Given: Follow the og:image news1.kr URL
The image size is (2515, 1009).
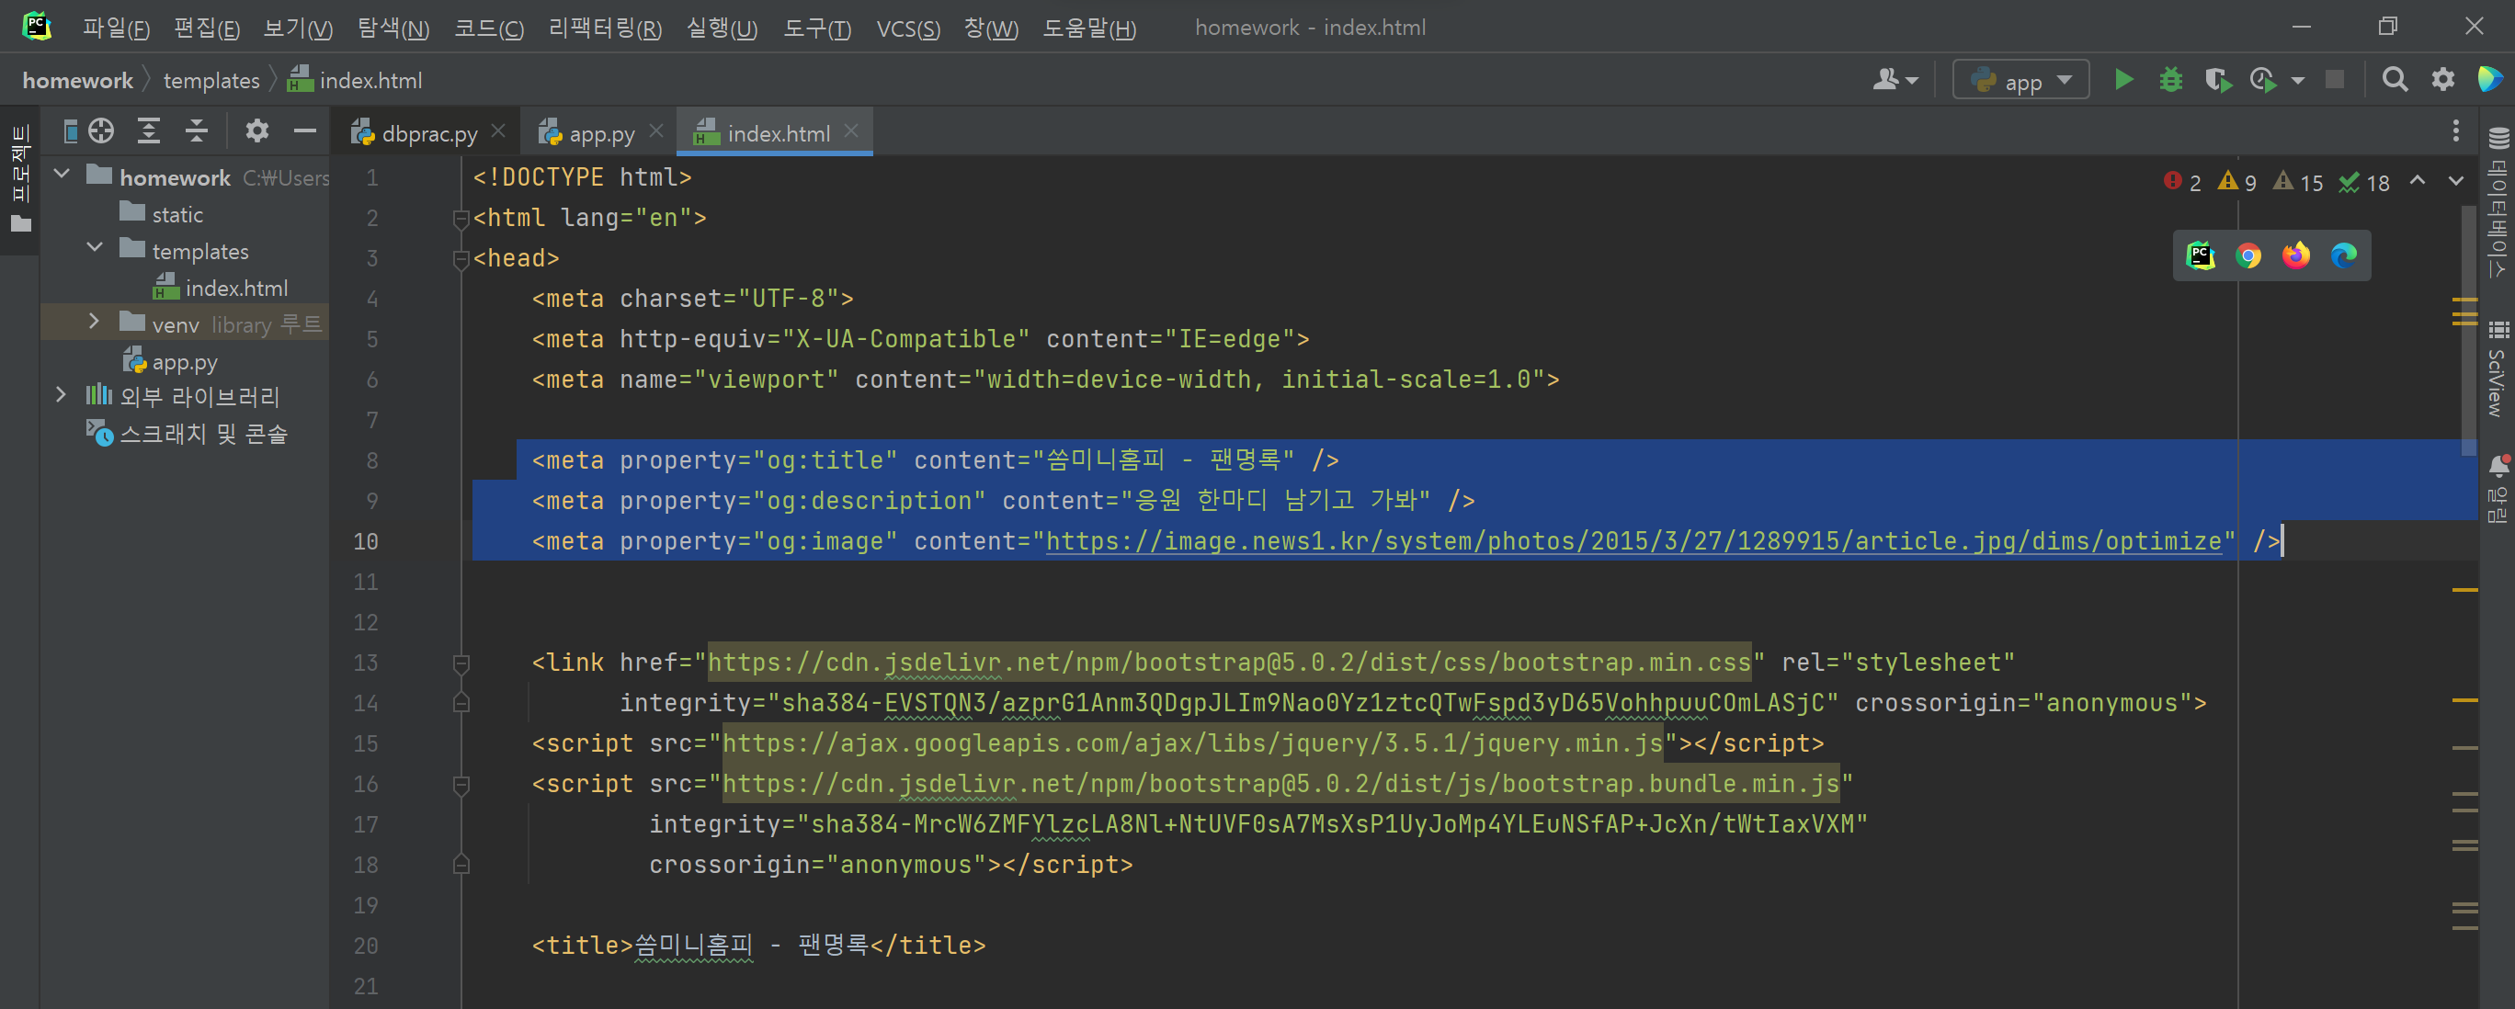Looking at the screenshot, I should 1633,541.
